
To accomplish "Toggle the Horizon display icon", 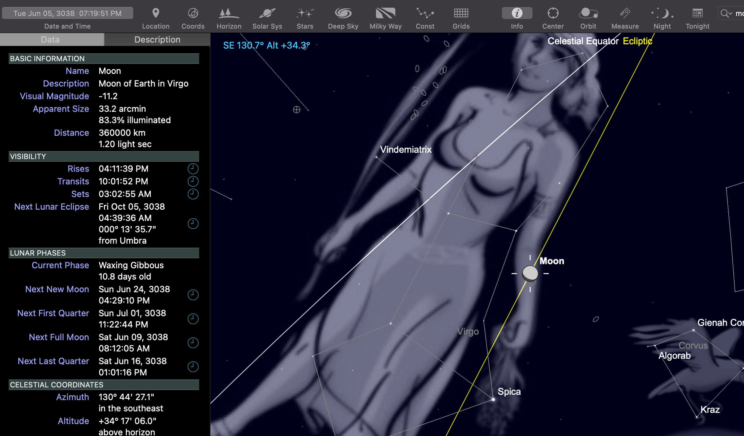I will click(229, 13).
